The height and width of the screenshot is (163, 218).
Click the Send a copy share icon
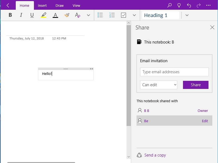(x=139, y=155)
